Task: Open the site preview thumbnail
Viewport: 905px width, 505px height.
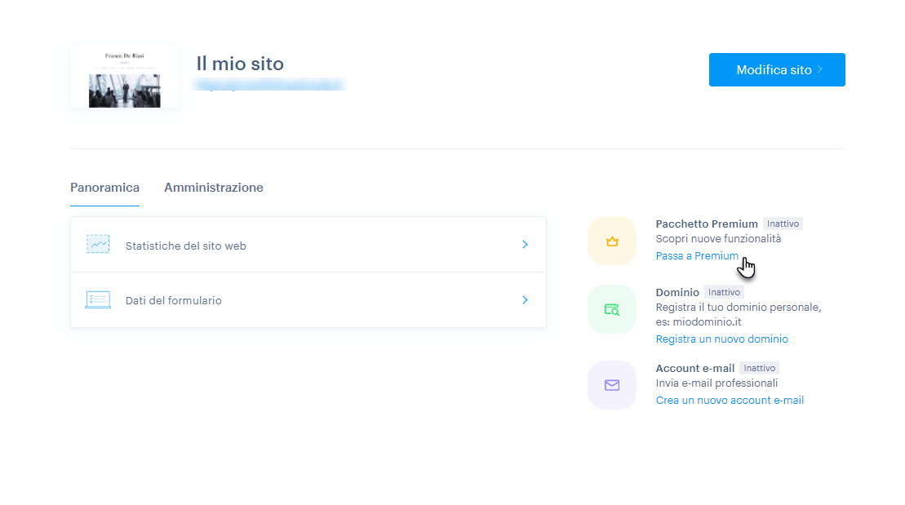Action: click(125, 77)
